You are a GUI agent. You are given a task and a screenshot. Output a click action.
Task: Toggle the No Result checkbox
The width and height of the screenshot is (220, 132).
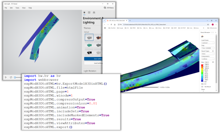[x=202, y=87]
